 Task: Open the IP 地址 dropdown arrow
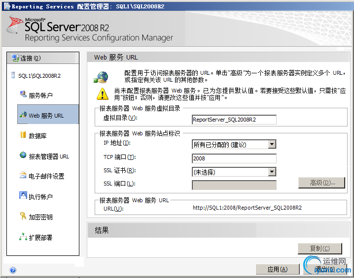pos(272,144)
